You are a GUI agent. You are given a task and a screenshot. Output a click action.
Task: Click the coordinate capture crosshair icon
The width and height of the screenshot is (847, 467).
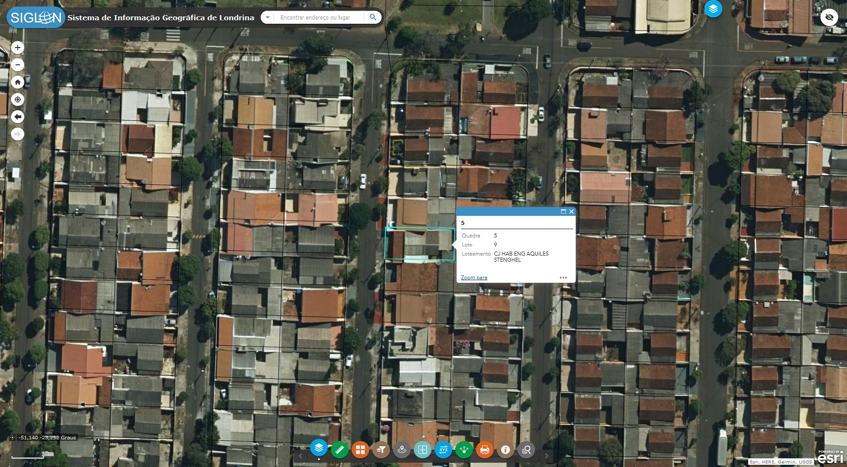pos(12,437)
